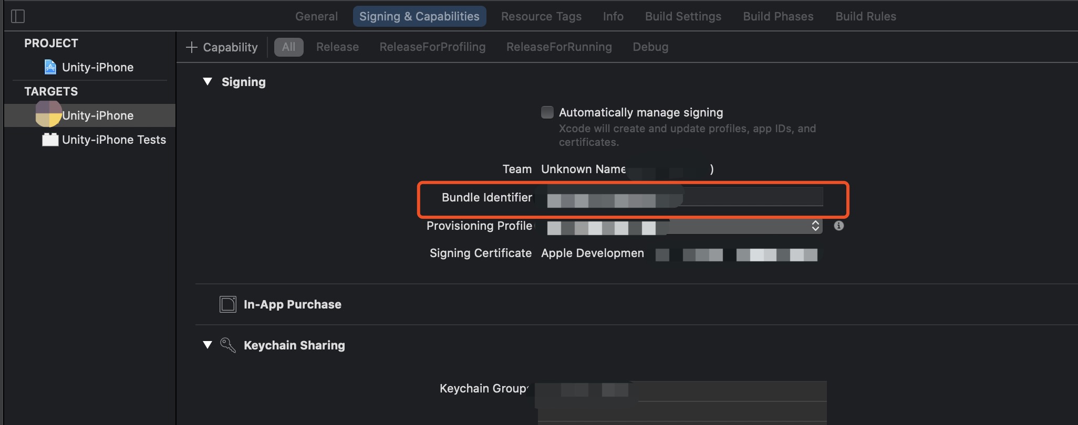Click into the Bundle Identifier field
The height and width of the screenshot is (425, 1078).
682,197
